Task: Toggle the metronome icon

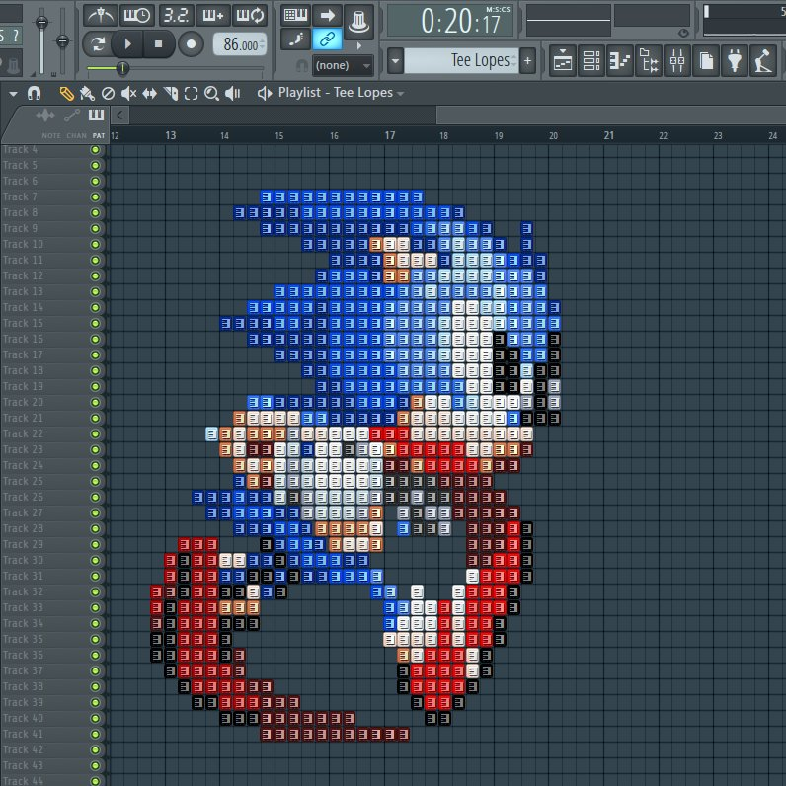Action: click(101, 16)
